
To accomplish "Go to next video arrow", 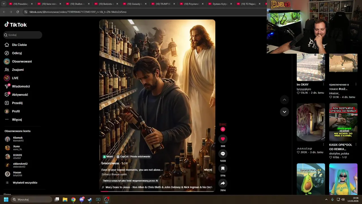I will coord(285,112).
